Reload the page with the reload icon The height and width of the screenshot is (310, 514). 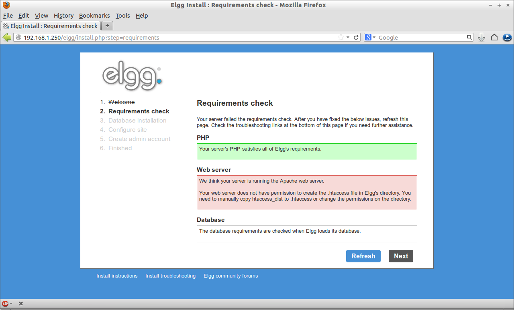tap(356, 37)
